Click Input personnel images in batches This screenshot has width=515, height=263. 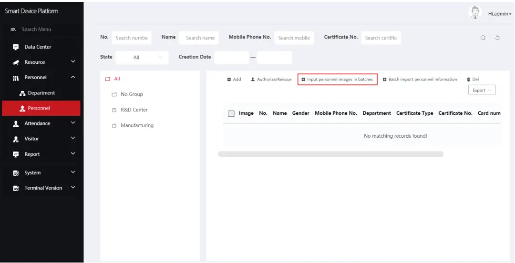(x=337, y=80)
